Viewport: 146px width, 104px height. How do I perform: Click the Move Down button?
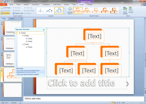tap(29, 11)
